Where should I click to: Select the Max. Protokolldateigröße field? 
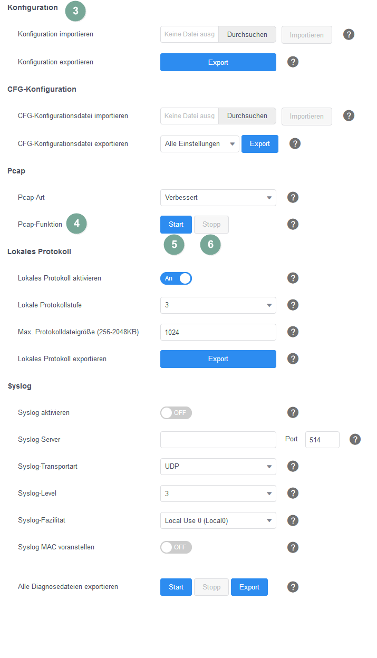tap(218, 332)
